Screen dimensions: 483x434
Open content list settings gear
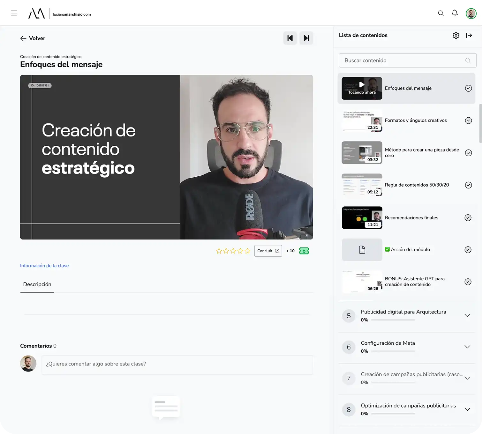456,35
